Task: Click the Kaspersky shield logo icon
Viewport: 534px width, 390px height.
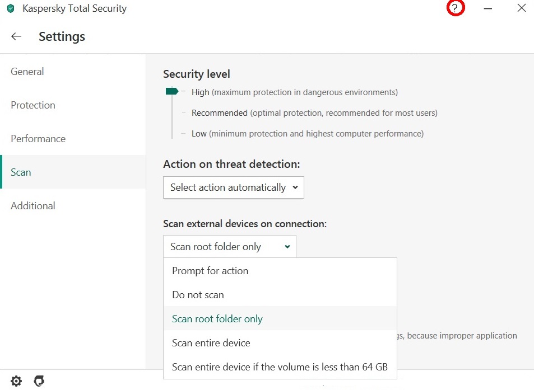Action: [x=11, y=8]
